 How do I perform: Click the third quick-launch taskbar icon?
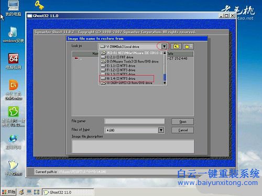[37, 192]
